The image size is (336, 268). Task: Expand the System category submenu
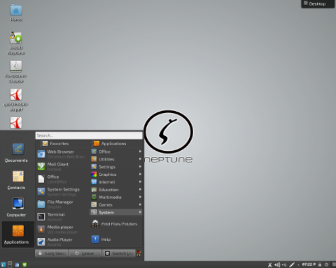coord(116,212)
